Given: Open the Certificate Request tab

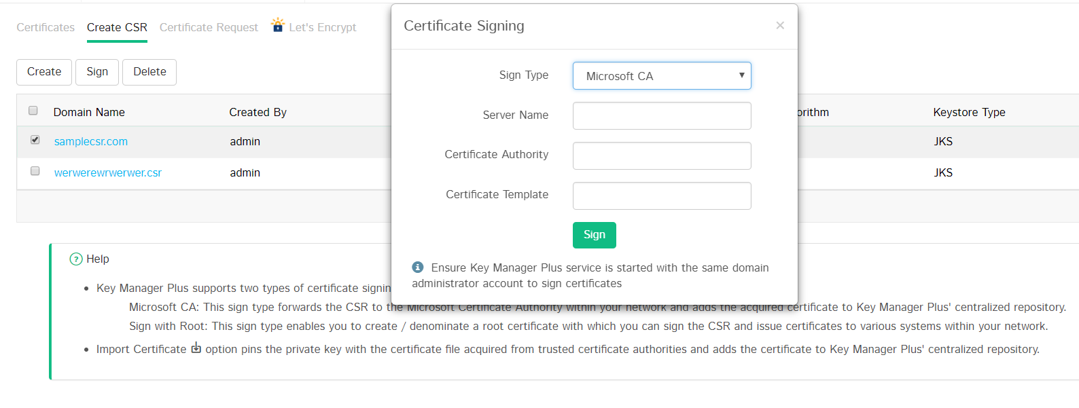Looking at the screenshot, I should point(209,28).
